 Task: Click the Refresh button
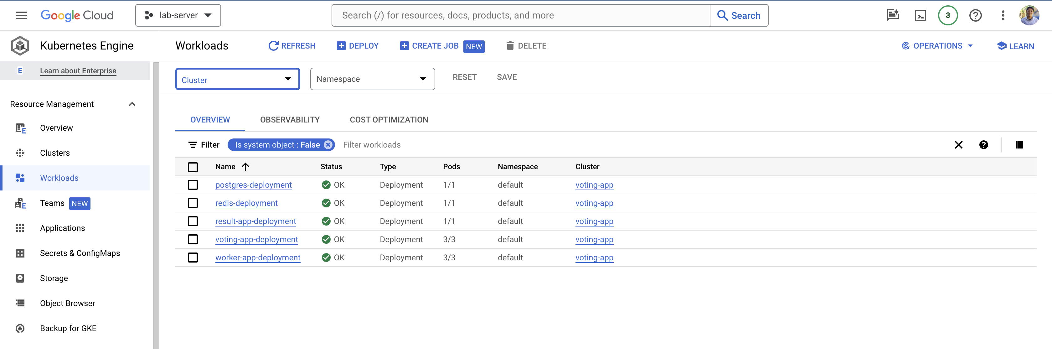coord(291,46)
